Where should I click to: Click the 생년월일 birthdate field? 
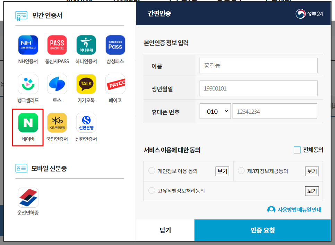[258, 88]
